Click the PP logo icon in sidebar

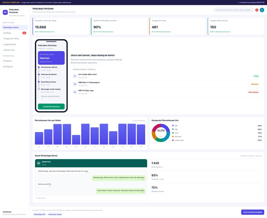(x=5, y=12)
